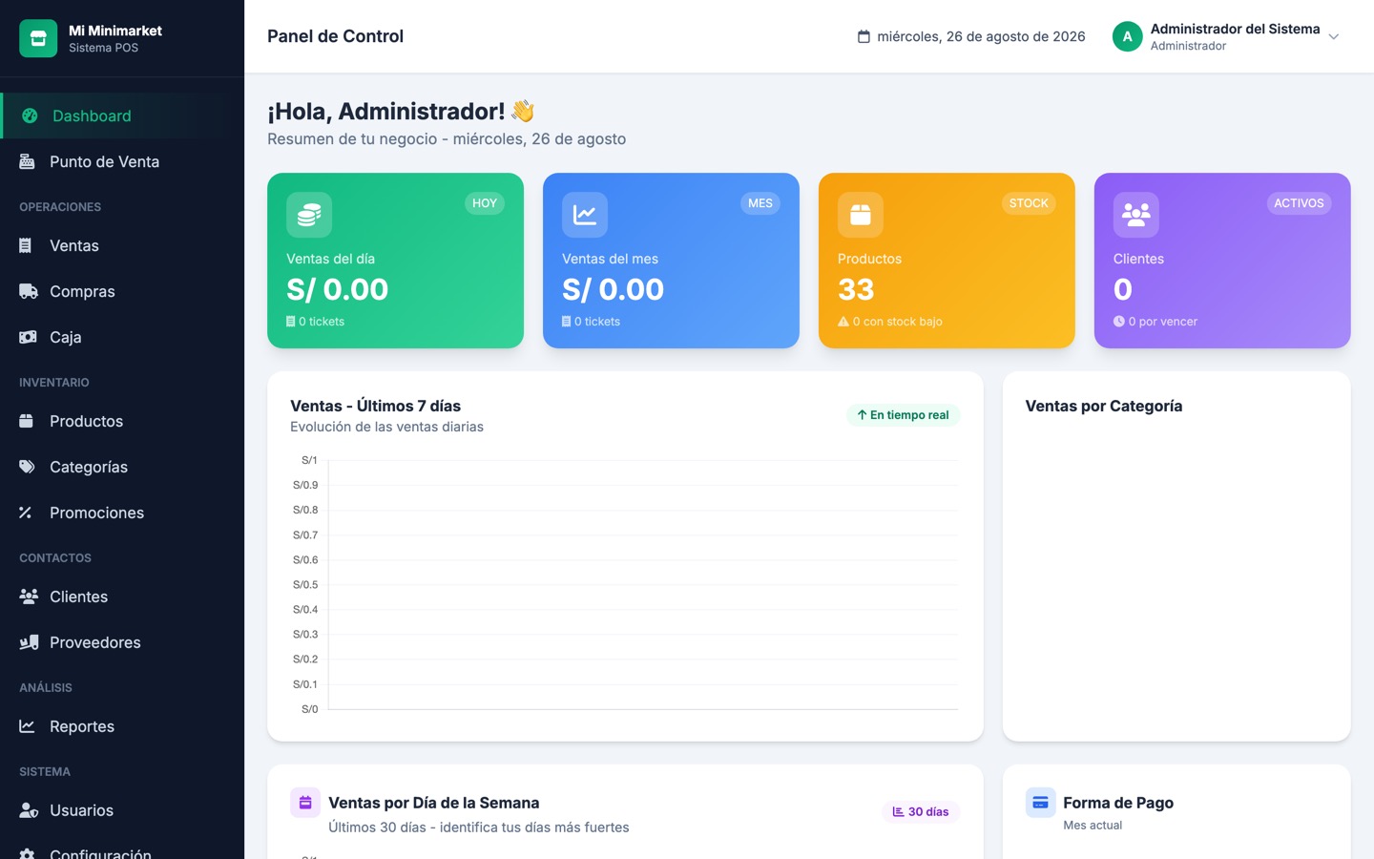This screenshot has width=1374, height=859.
Task: Click the waving hand emoji in greeting
Action: pyautogui.click(x=523, y=111)
